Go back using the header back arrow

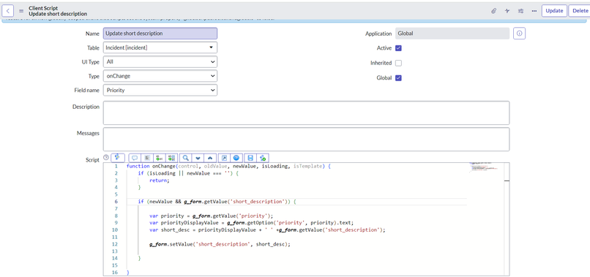click(8, 10)
